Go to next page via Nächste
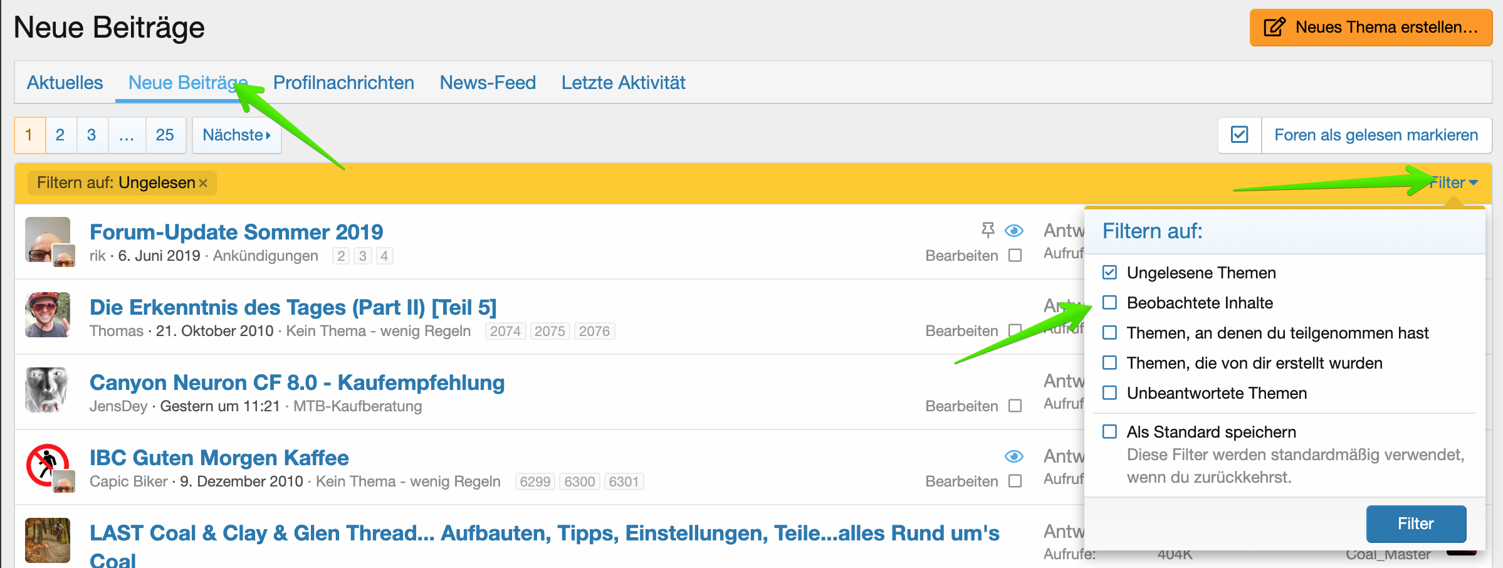 tap(236, 135)
